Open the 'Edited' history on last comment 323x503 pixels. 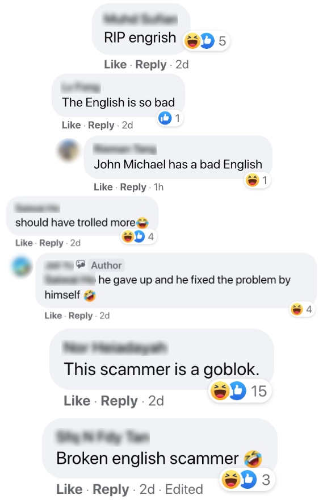pos(184,489)
